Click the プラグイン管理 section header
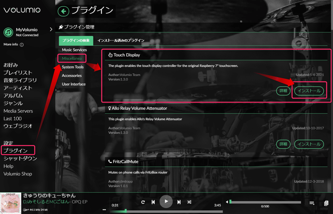Viewport: 333px width, 214px height. pyautogui.click(x=79, y=27)
